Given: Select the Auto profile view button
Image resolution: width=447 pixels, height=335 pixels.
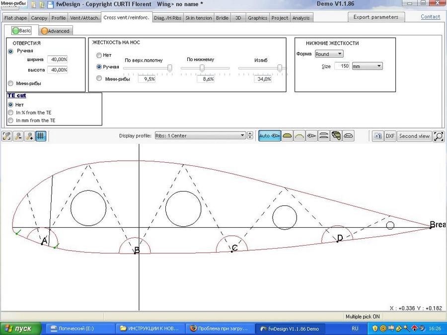Looking at the screenshot, I should [x=270, y=136].
